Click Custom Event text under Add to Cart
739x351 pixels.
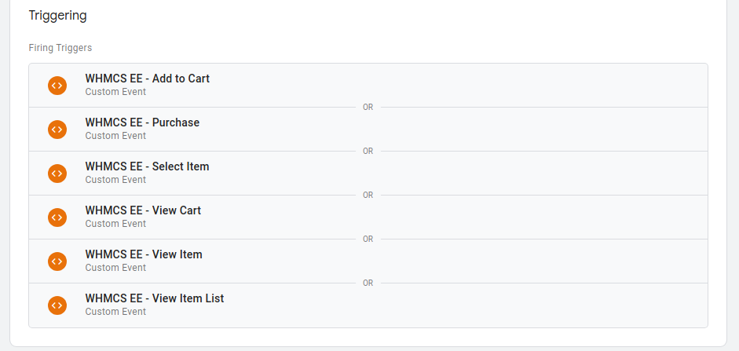(x=115, y=92)
